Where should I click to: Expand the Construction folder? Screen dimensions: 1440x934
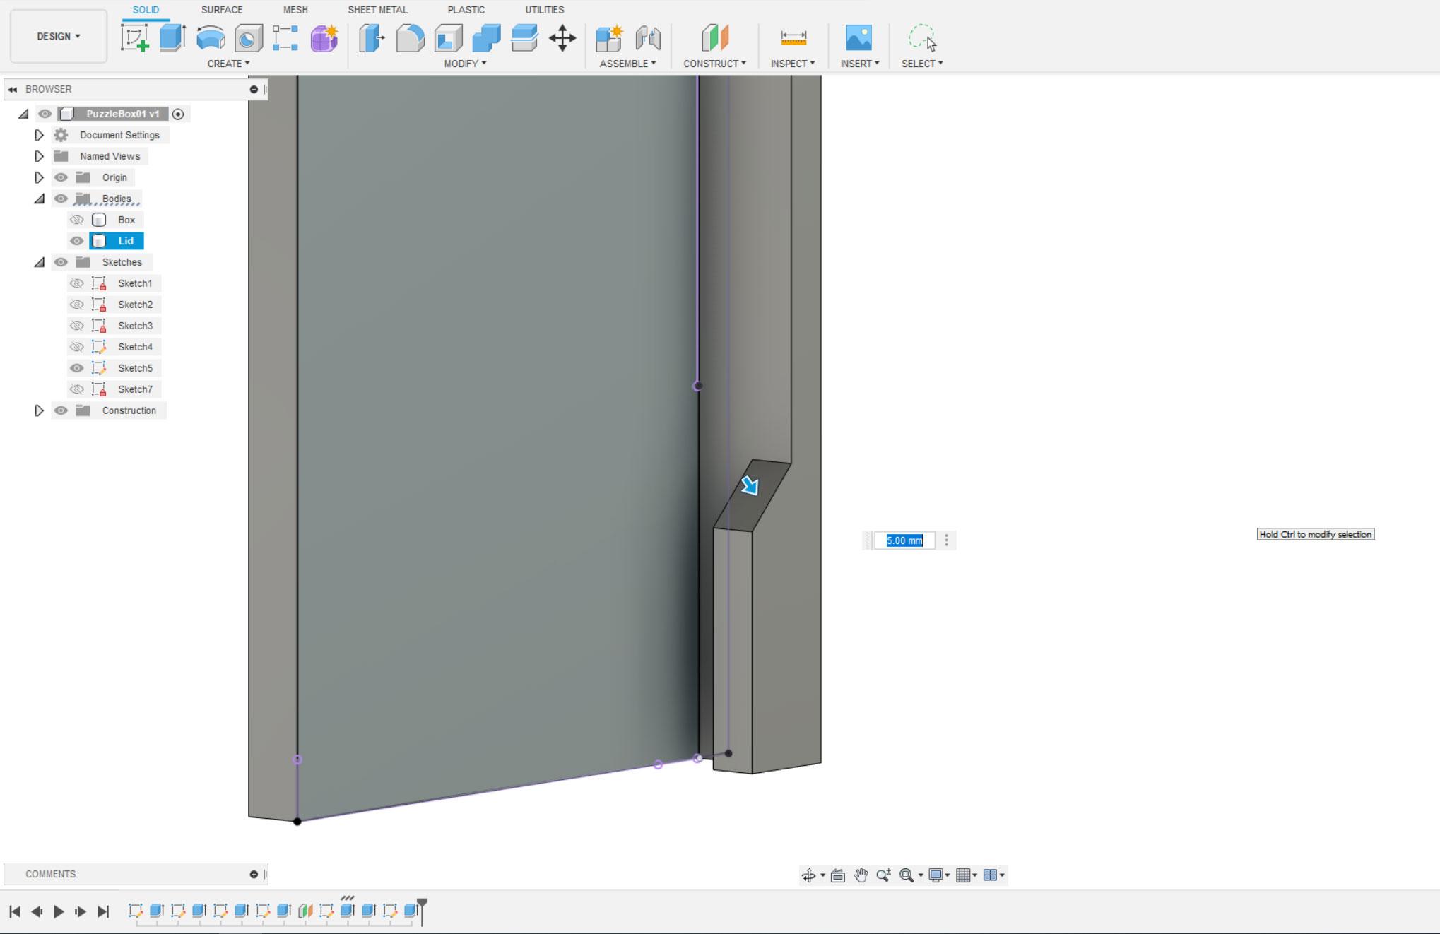40,410
